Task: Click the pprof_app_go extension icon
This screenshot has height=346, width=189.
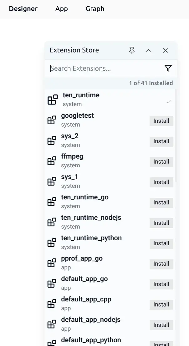Action: coord(52,262)
